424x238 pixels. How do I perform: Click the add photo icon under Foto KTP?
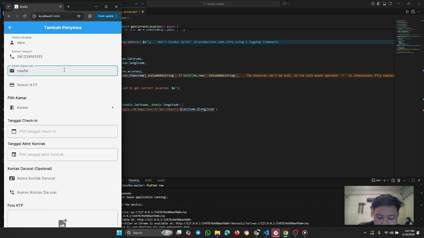[x=63, y=223]
